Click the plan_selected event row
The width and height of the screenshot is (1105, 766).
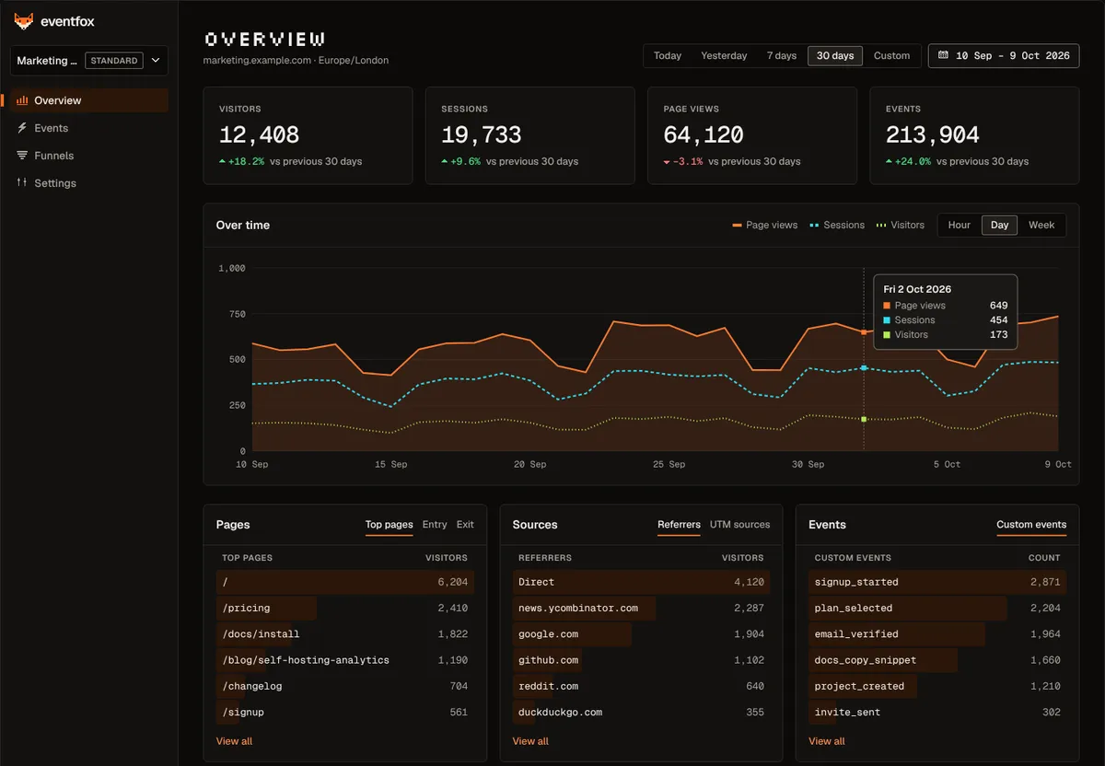pyautogui.click(x=938, y=608)
